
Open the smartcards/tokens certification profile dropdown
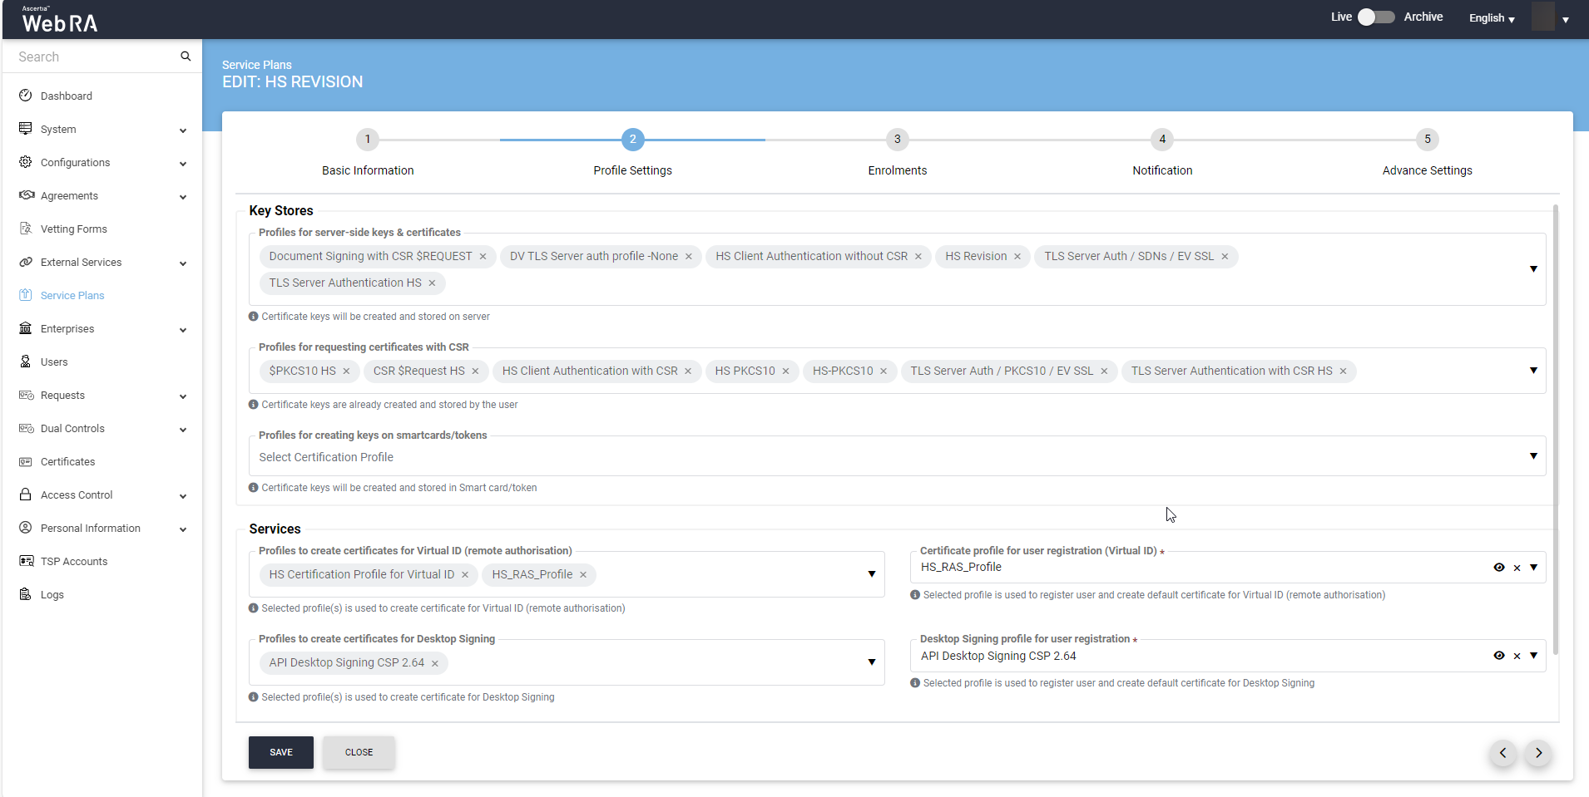coord(1532,456)
